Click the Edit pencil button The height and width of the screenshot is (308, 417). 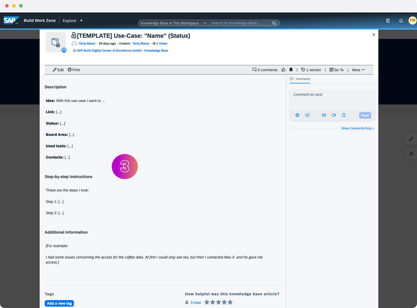(x=58, y=70)
